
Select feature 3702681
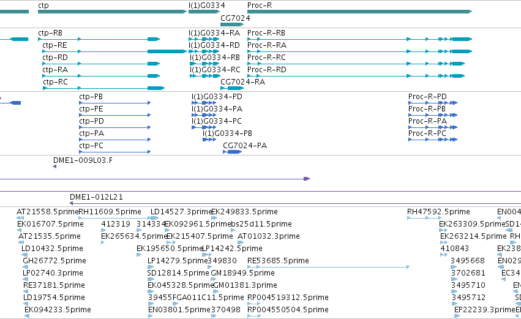pos(454,280)
